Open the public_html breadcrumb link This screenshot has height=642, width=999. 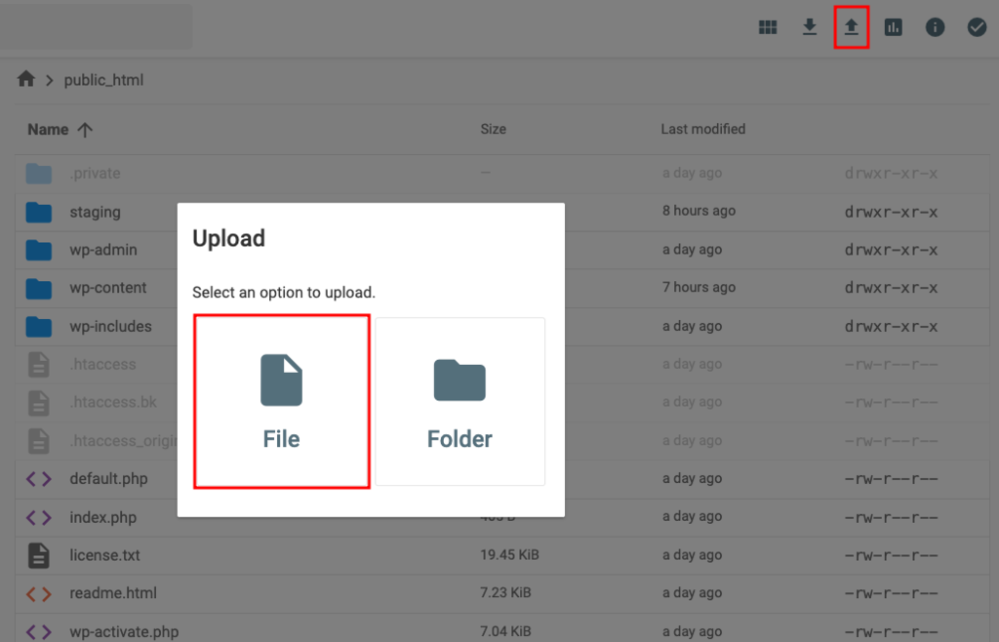point(103,79)
